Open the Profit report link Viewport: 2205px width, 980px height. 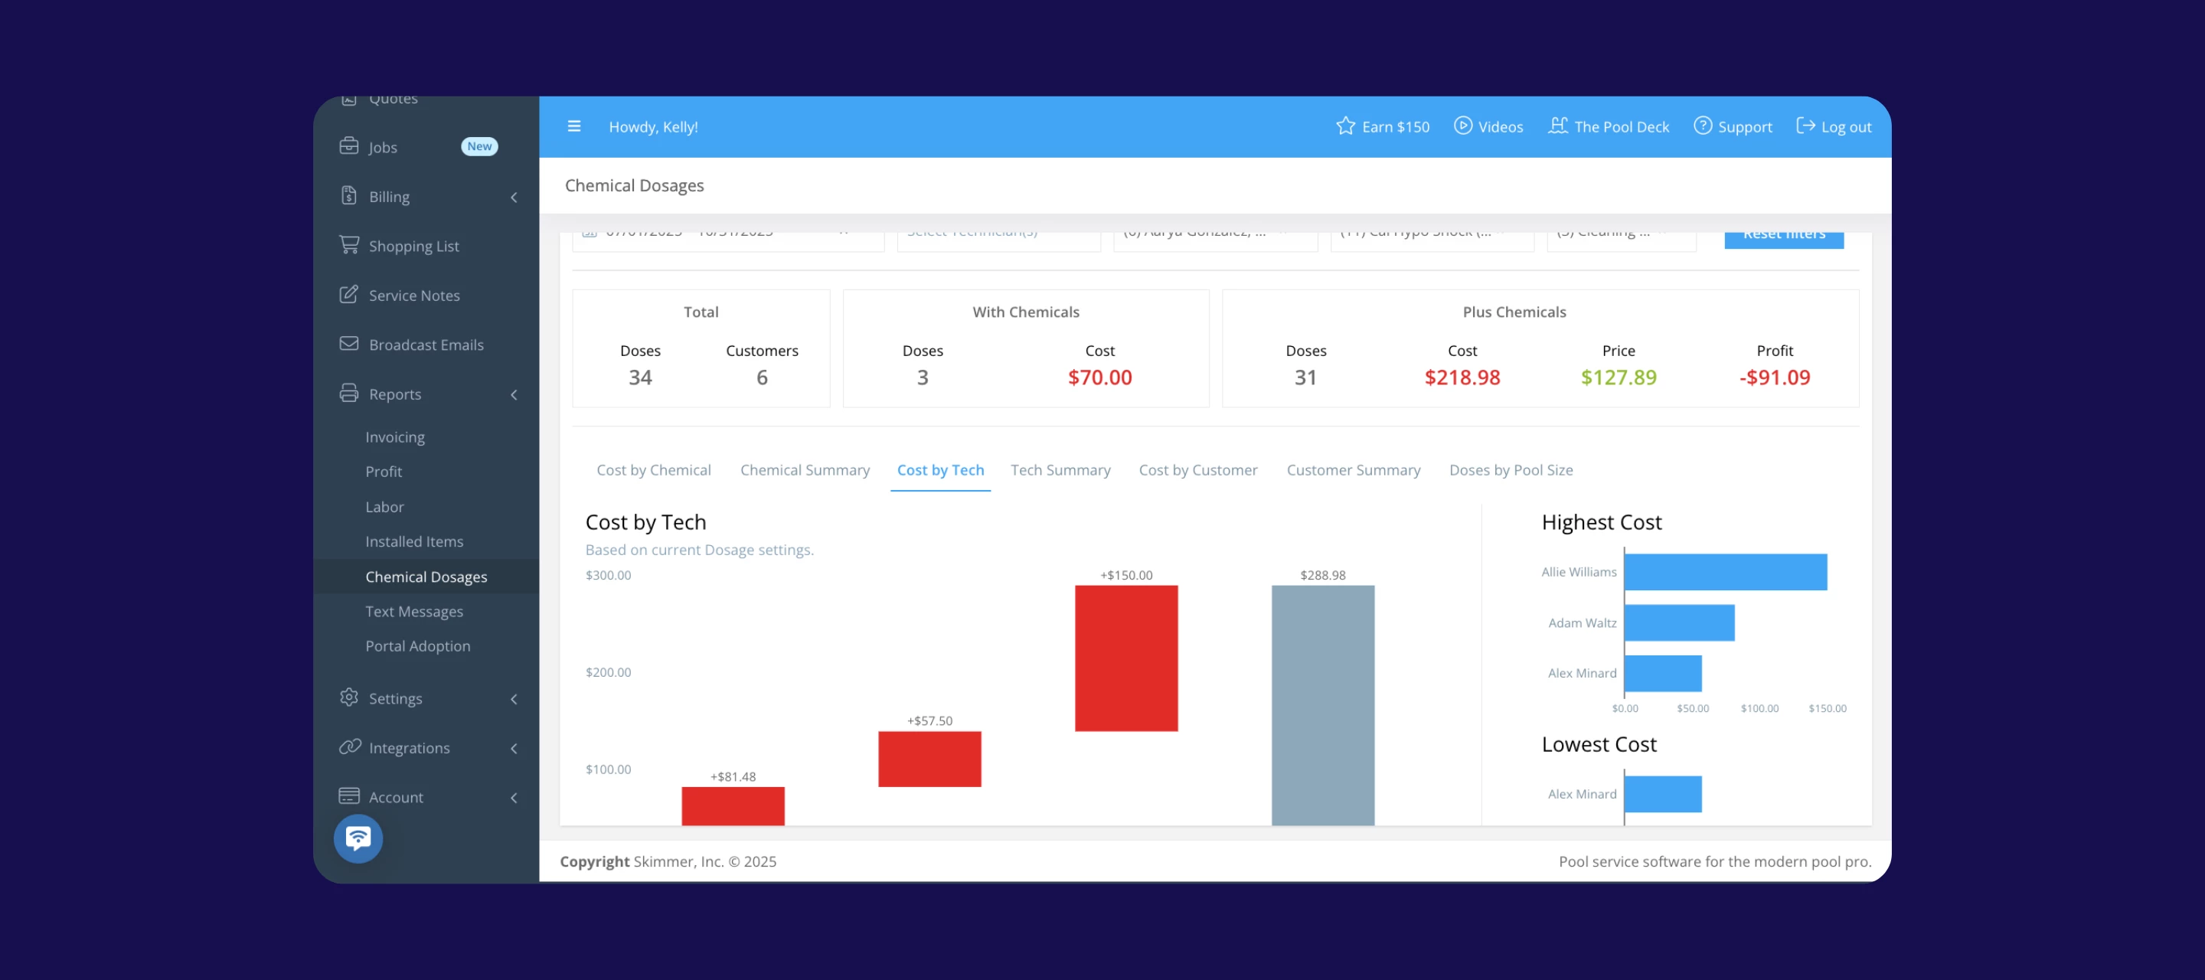click(x=384, y=472)
